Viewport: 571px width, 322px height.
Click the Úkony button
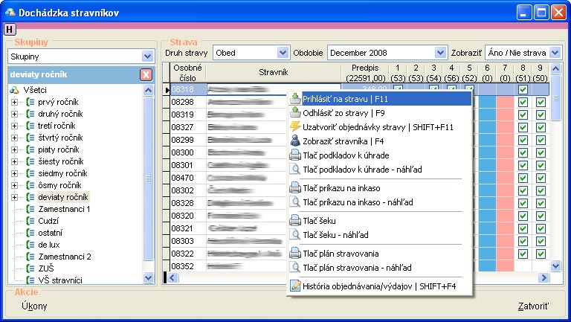tap(35, 306)
